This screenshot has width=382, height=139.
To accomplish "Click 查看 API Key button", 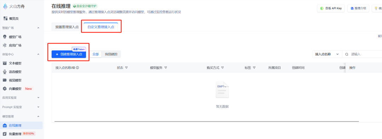I will click(x=331, y=8).
